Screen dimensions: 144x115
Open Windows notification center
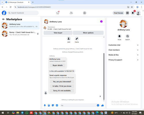[141, 113]
